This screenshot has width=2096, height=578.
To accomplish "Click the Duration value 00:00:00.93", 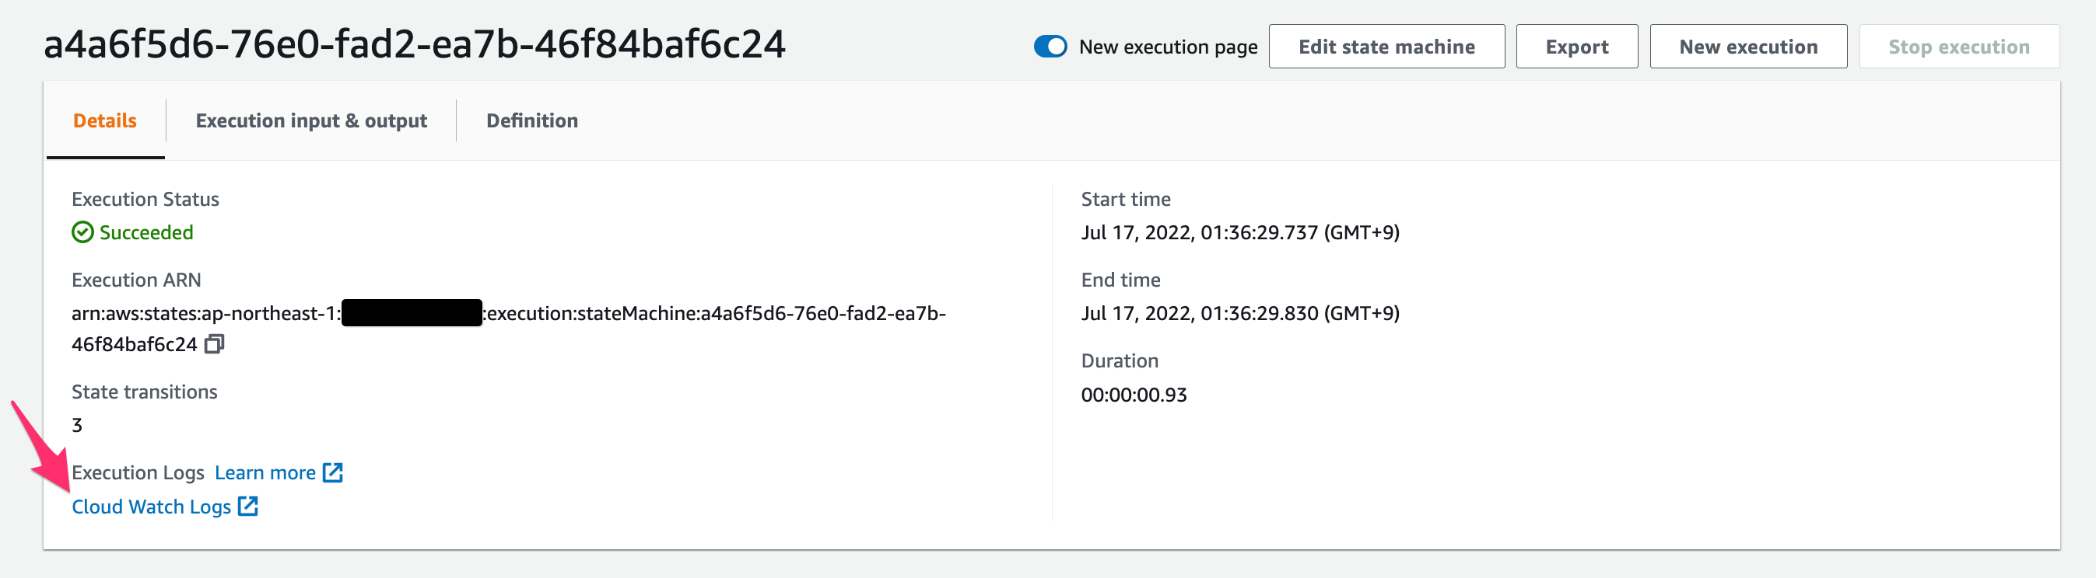I will coord(1134,395).
